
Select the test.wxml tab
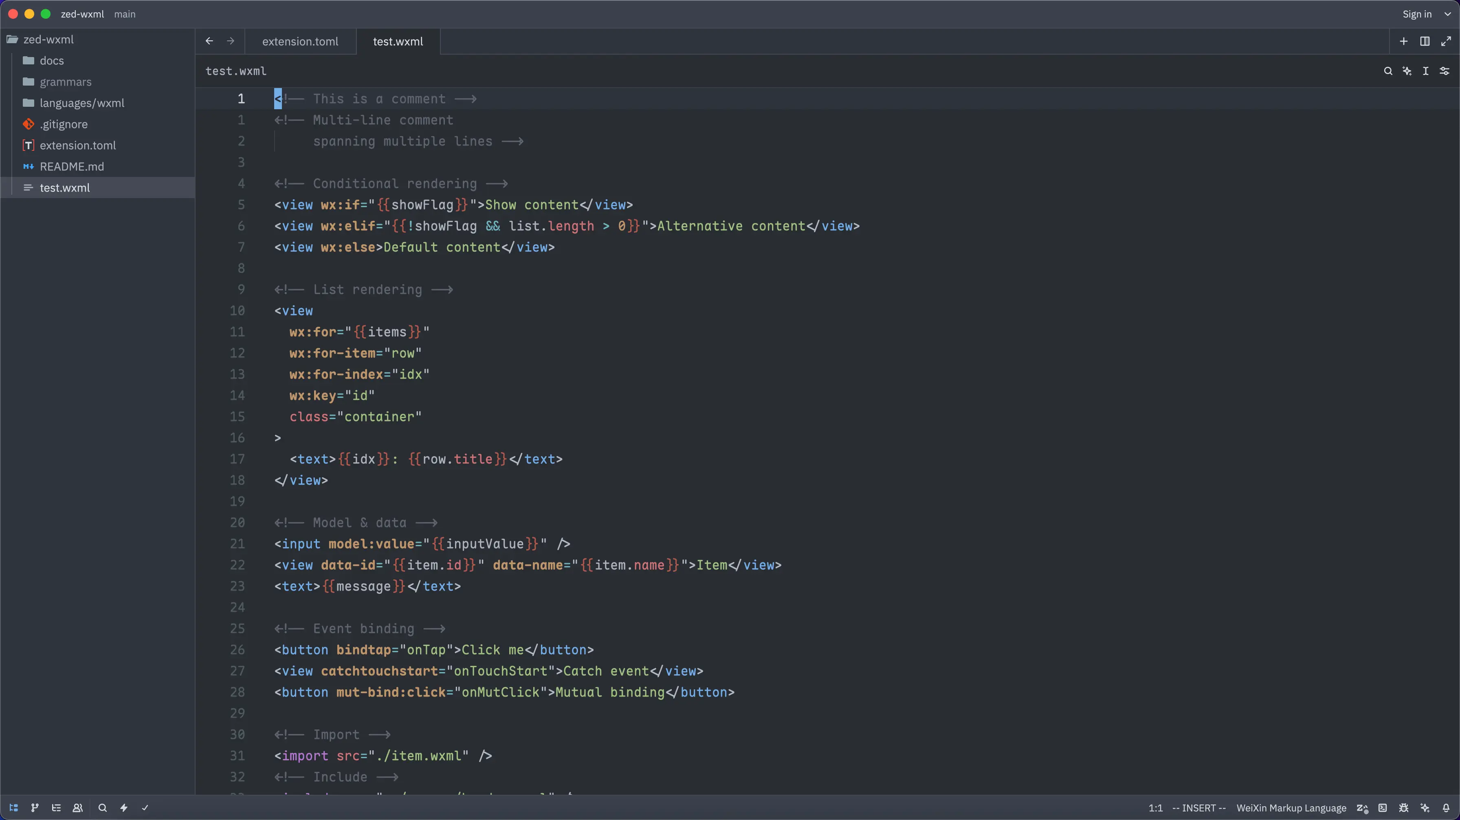click(x=398, y=42)
